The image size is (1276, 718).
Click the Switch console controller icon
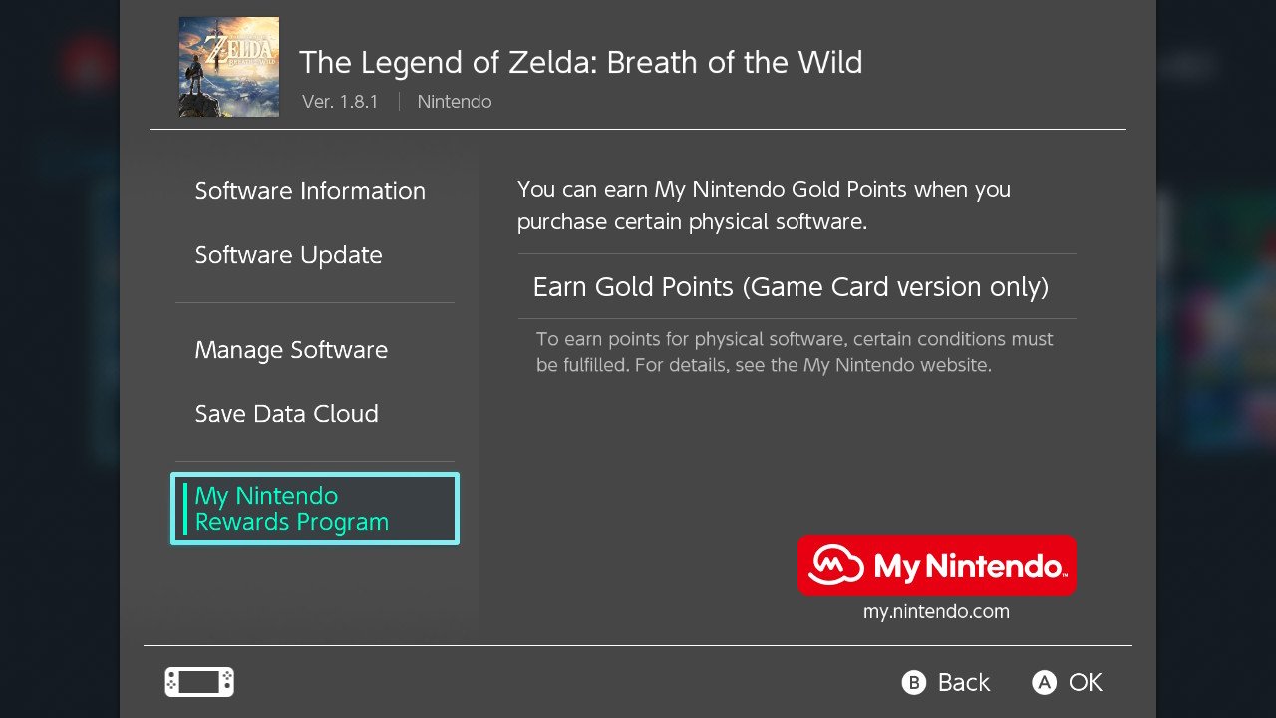click(x=199, y=682)
